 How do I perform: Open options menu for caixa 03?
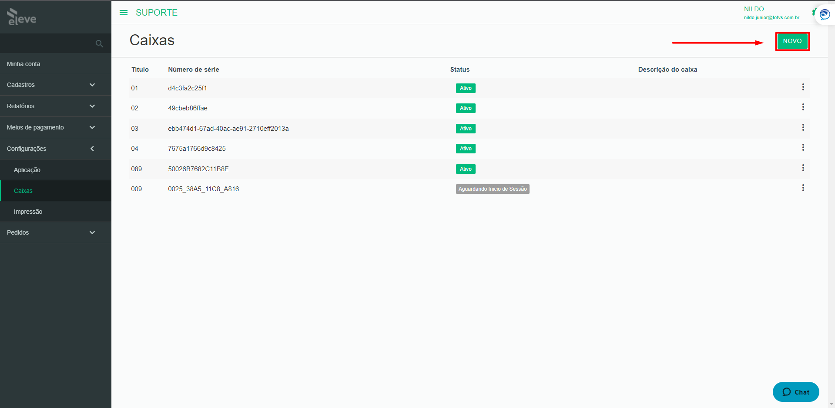click(803, 128)
